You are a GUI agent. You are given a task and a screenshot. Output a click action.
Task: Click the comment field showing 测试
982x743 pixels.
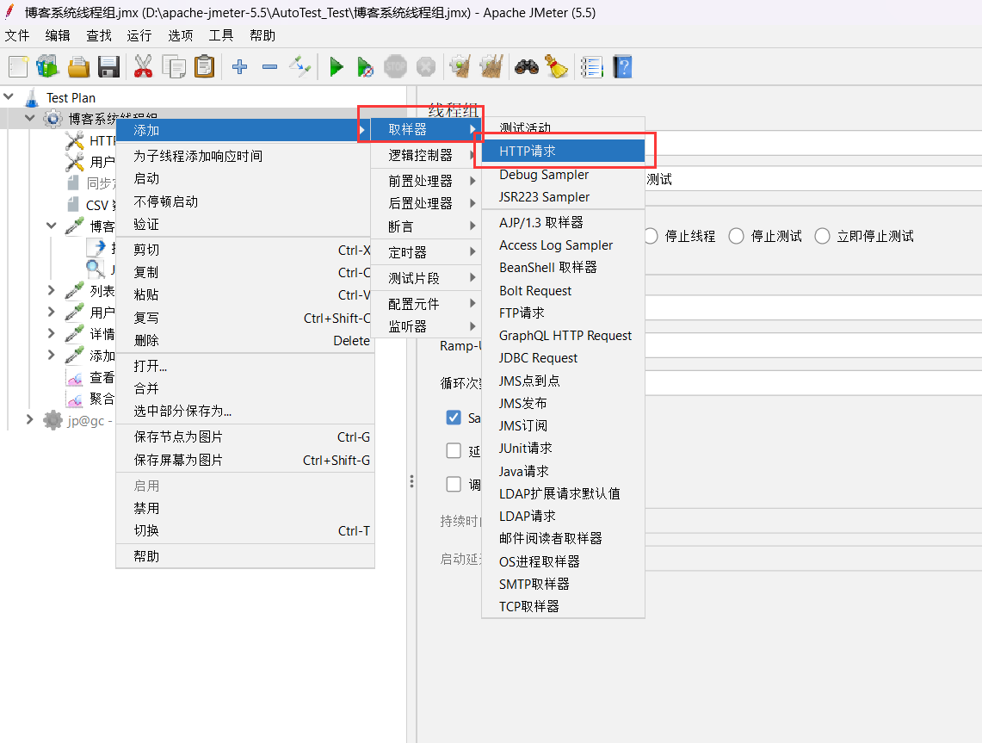pyautogui.click(x=813, y=180)
